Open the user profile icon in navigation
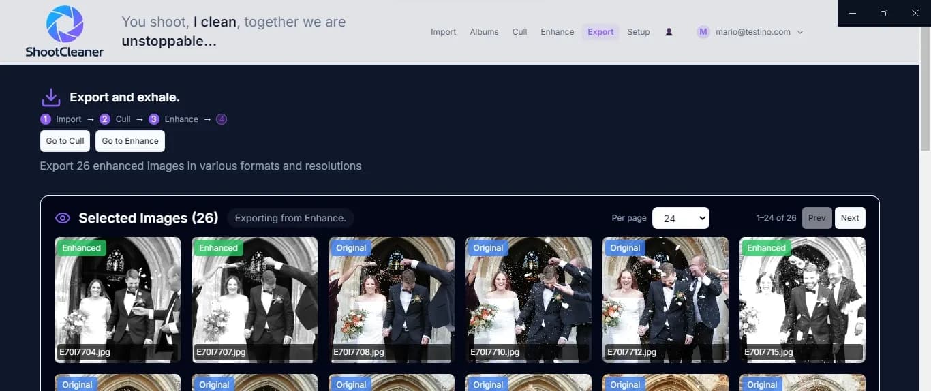931x391 pixels. (669, 32)
